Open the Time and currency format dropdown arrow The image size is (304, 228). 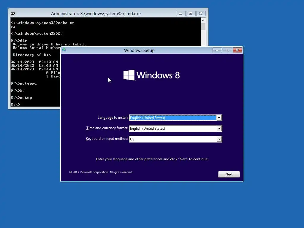pos(219,128)
